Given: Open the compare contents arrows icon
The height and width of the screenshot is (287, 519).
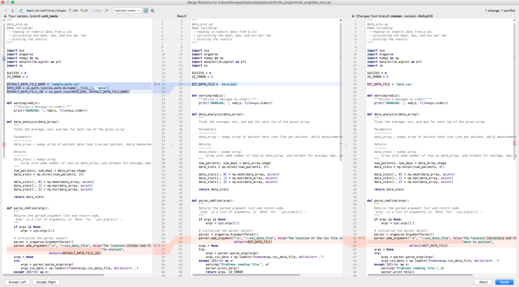Looking at the screenshot, I should click(x=21, y=11).
